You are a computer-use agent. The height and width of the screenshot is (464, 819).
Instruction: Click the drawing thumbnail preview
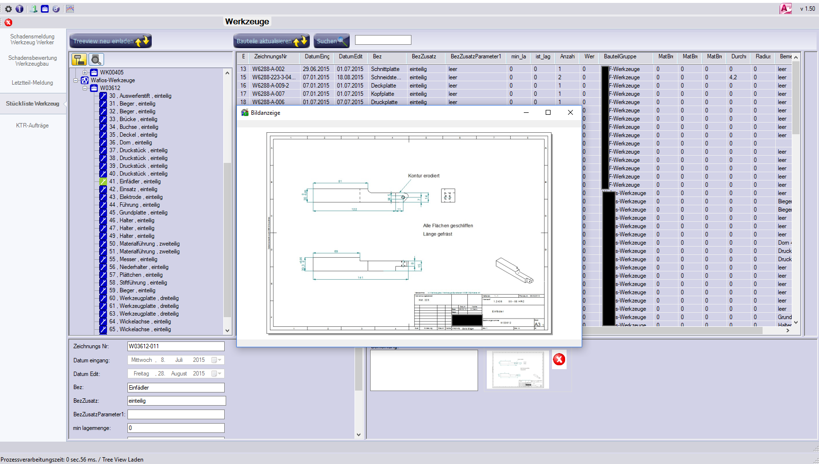[518, 370]
